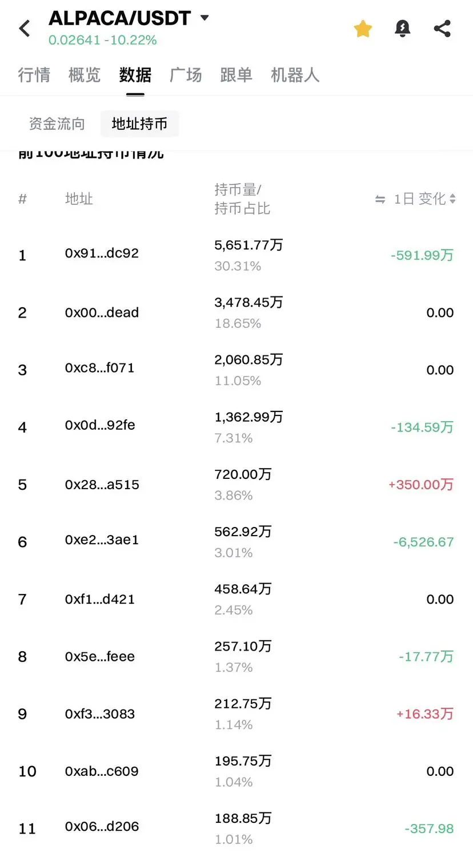Switch units via the swap arrows icon
The image size is (473, 864).
click(380, 199)
